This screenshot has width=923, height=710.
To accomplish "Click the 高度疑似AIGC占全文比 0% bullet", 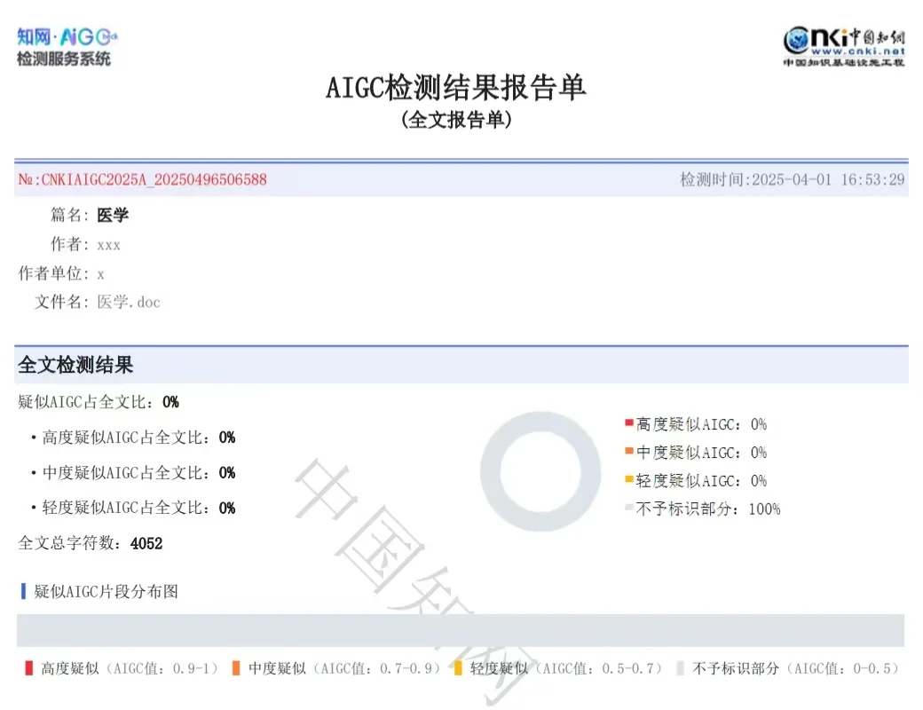I will pos(134,438).
